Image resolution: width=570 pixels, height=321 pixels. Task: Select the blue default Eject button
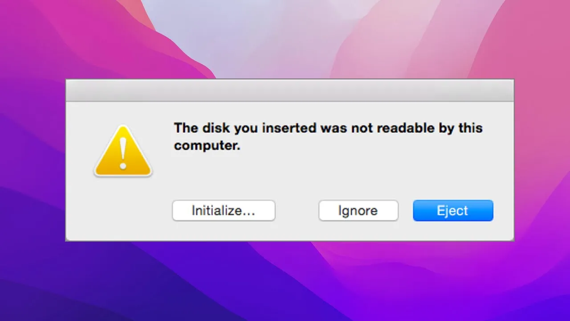[453, 210]
